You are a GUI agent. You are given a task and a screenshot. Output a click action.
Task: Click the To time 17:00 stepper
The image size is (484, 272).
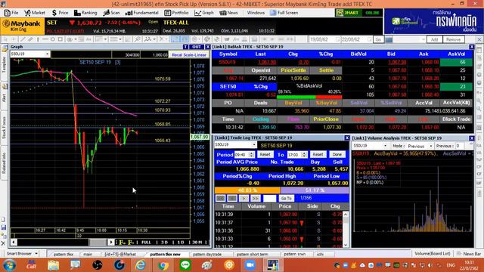click(304, 154)
